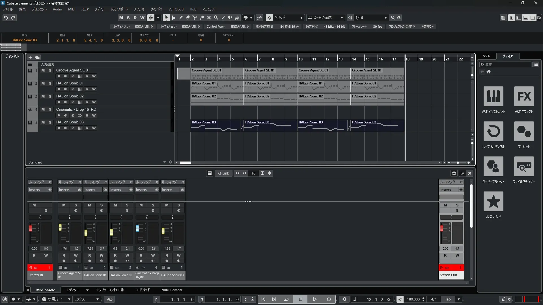Mute the Groove Agent SE 01 track

[x=43, y=70]
